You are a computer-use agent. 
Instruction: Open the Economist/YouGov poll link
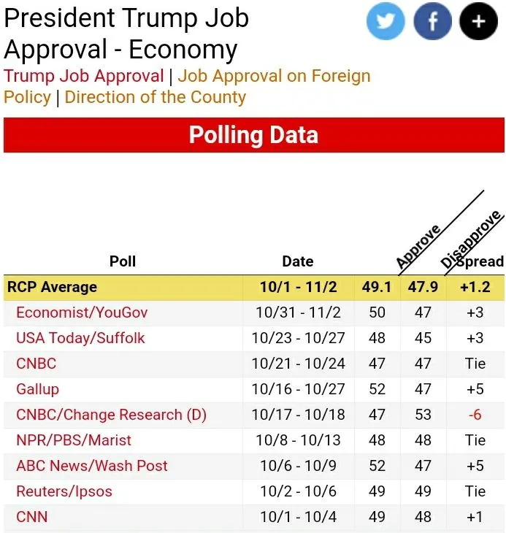click(x=82, y=312)
